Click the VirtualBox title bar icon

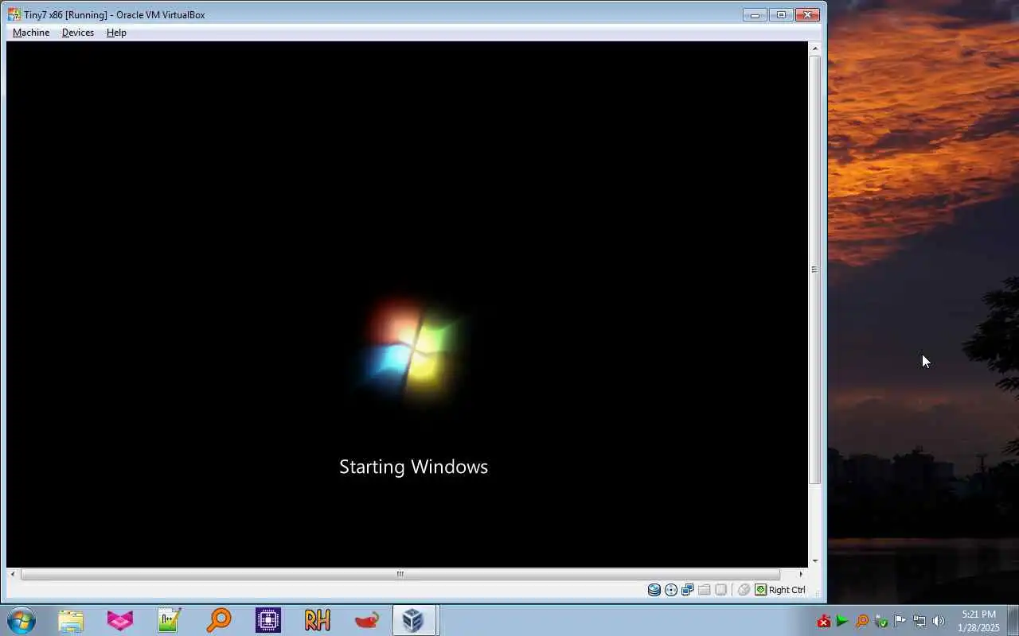click(14, 14)
